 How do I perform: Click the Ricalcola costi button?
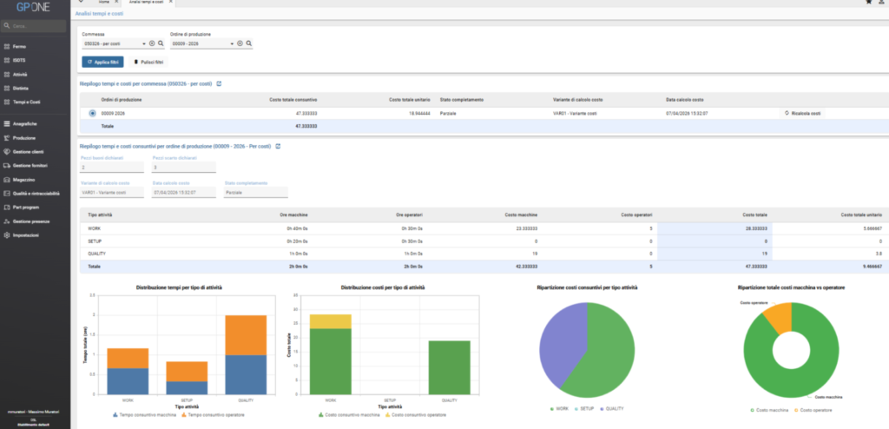(x=803, y=114)
